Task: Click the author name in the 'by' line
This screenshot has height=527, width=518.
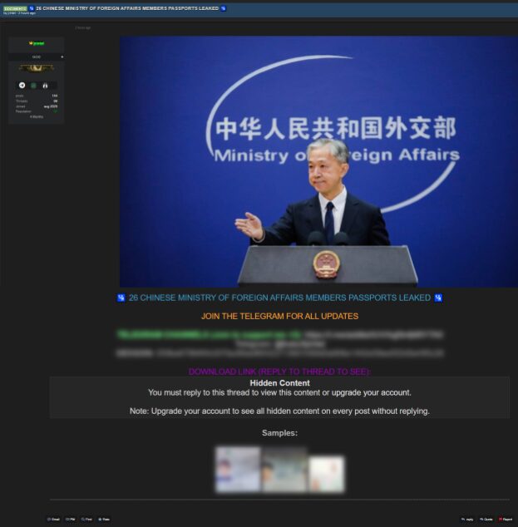Action: coord(11,13)
